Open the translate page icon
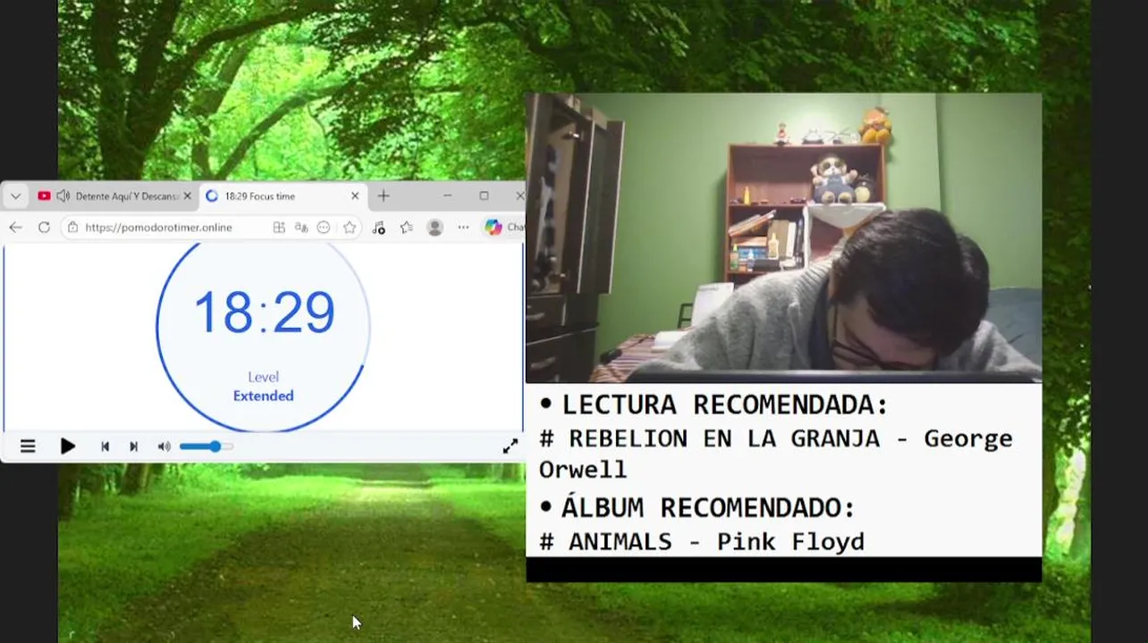The width and height of the screenshot is (1148, 643). point(301,228)
